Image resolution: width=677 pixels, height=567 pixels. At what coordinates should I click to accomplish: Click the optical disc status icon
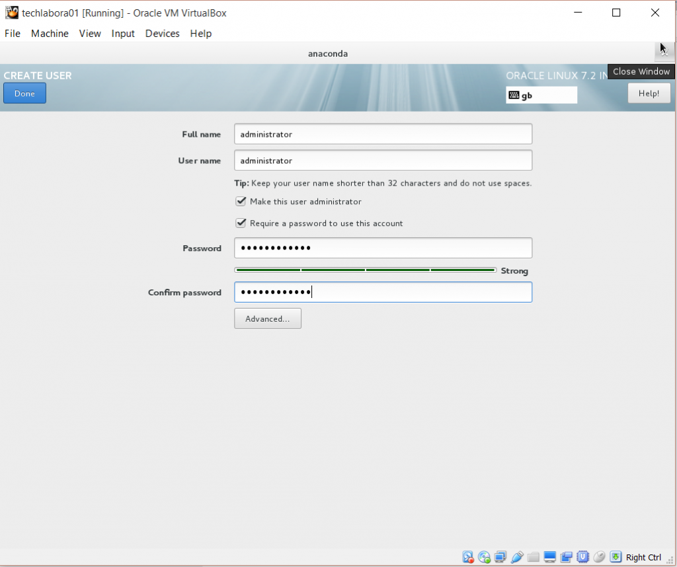click(484, 557)
